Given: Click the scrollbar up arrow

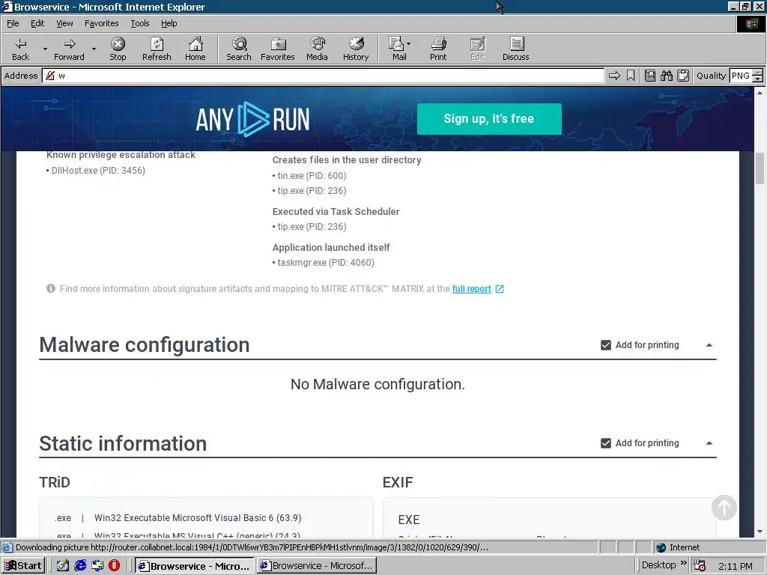Looking at the screenshot, I should [760, 92].
